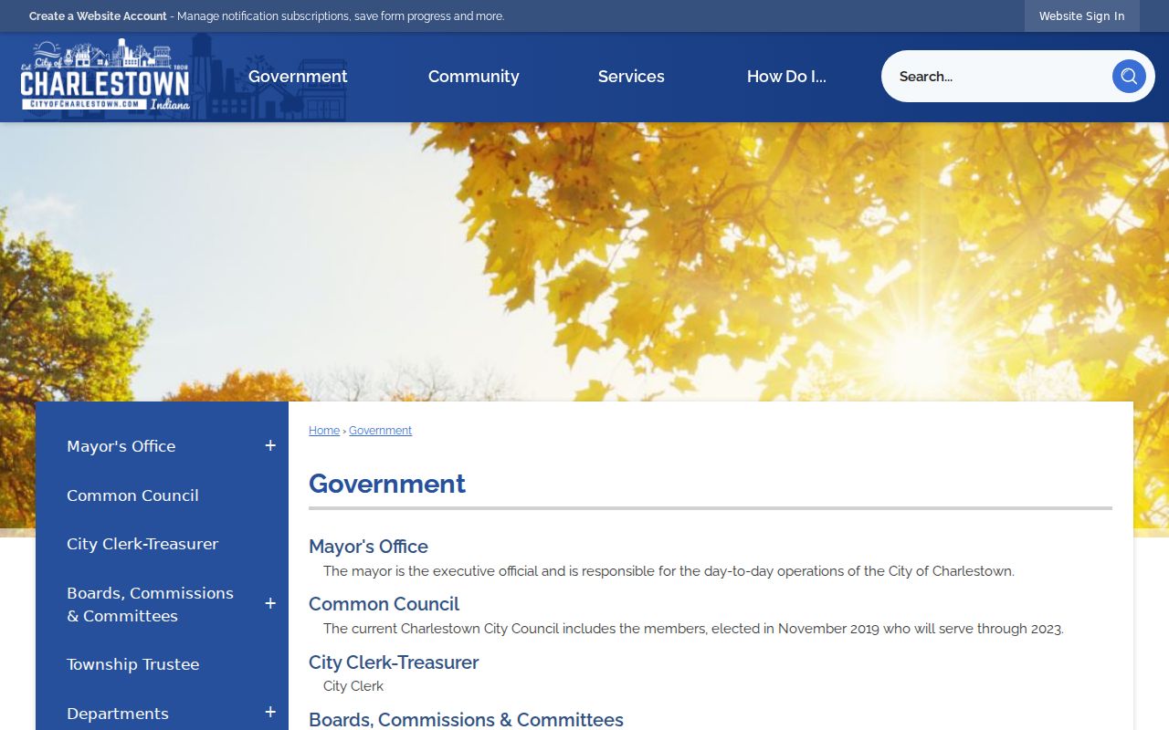Follow the Create a Website Account link

(98, 16)
